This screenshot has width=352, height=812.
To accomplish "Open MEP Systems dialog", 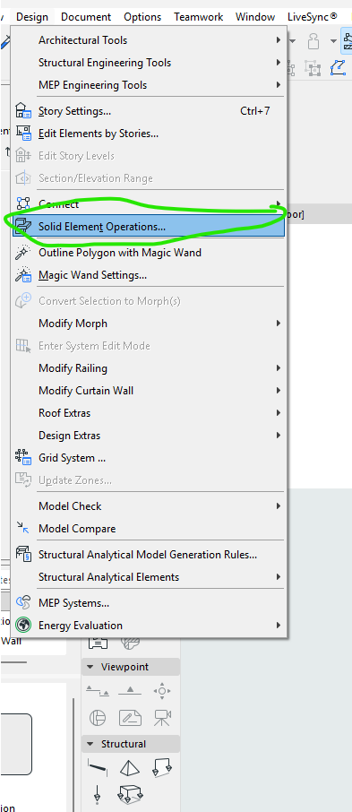I will (149, 603).
